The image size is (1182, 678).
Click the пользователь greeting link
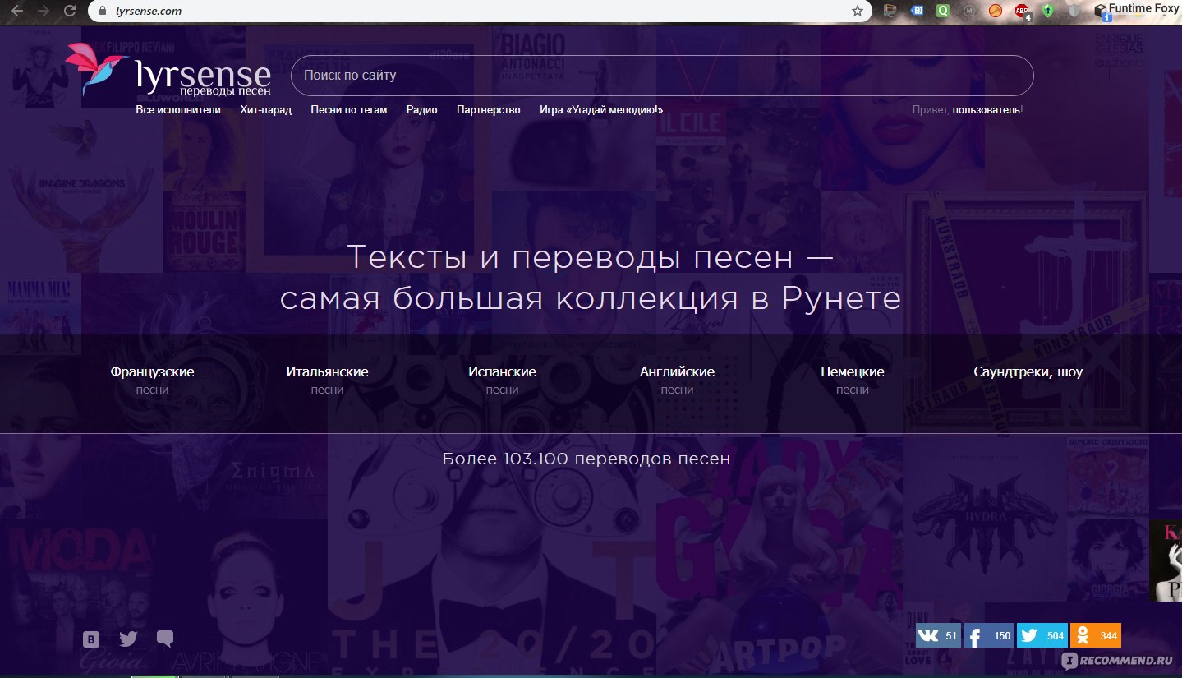click(986, 109)
